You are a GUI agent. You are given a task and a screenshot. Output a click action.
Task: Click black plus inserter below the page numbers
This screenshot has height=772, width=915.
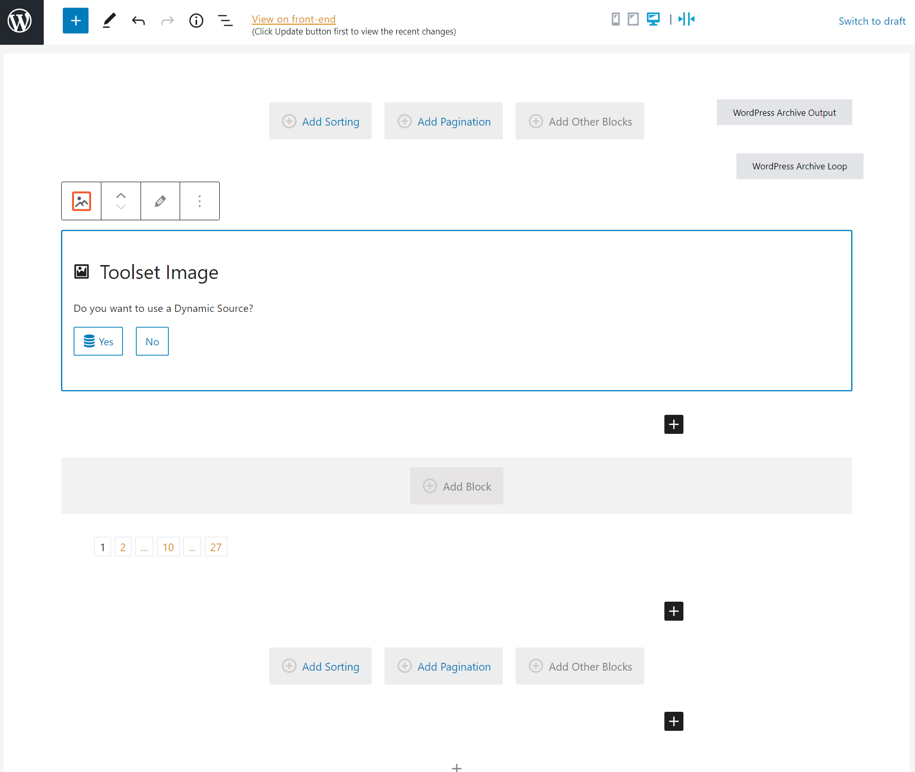pos(674,611)
